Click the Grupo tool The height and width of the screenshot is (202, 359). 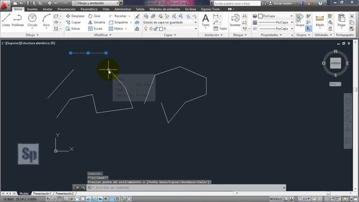300,20
